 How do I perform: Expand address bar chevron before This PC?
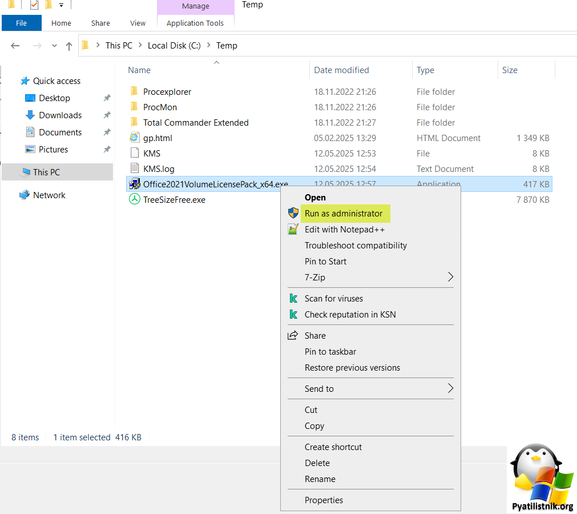click(x=98, y=45)
